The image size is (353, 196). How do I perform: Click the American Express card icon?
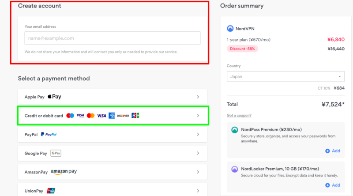(x=112, y=116)
